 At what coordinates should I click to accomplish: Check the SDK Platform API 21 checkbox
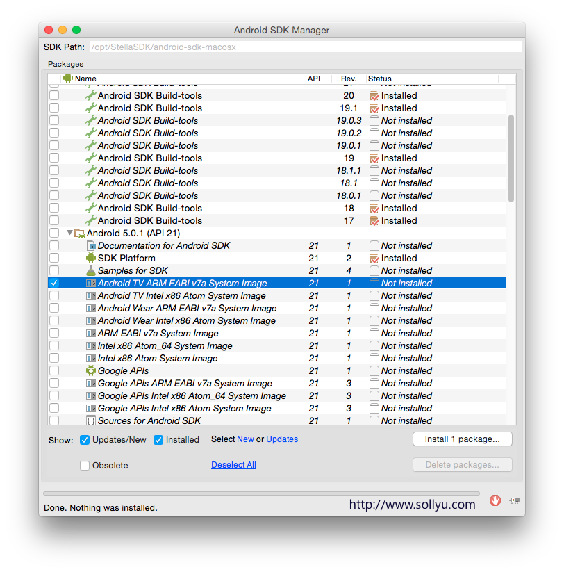point(54,258)
